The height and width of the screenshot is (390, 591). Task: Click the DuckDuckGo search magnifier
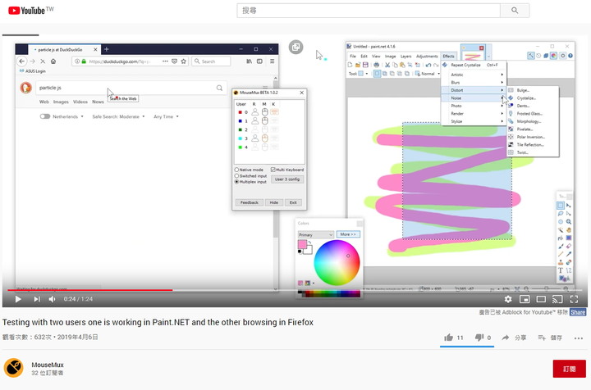219,88
